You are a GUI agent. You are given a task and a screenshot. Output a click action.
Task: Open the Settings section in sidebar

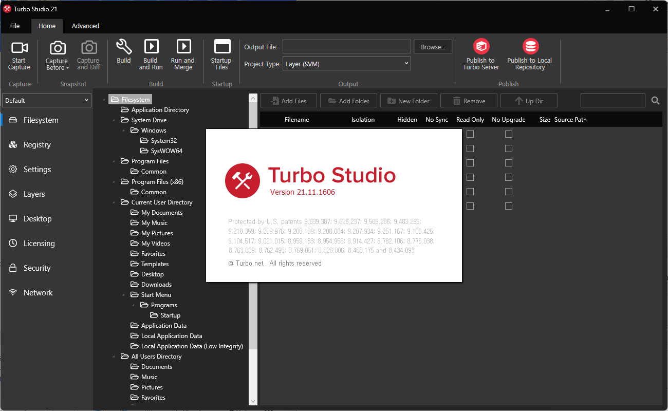tap(46, 170)
